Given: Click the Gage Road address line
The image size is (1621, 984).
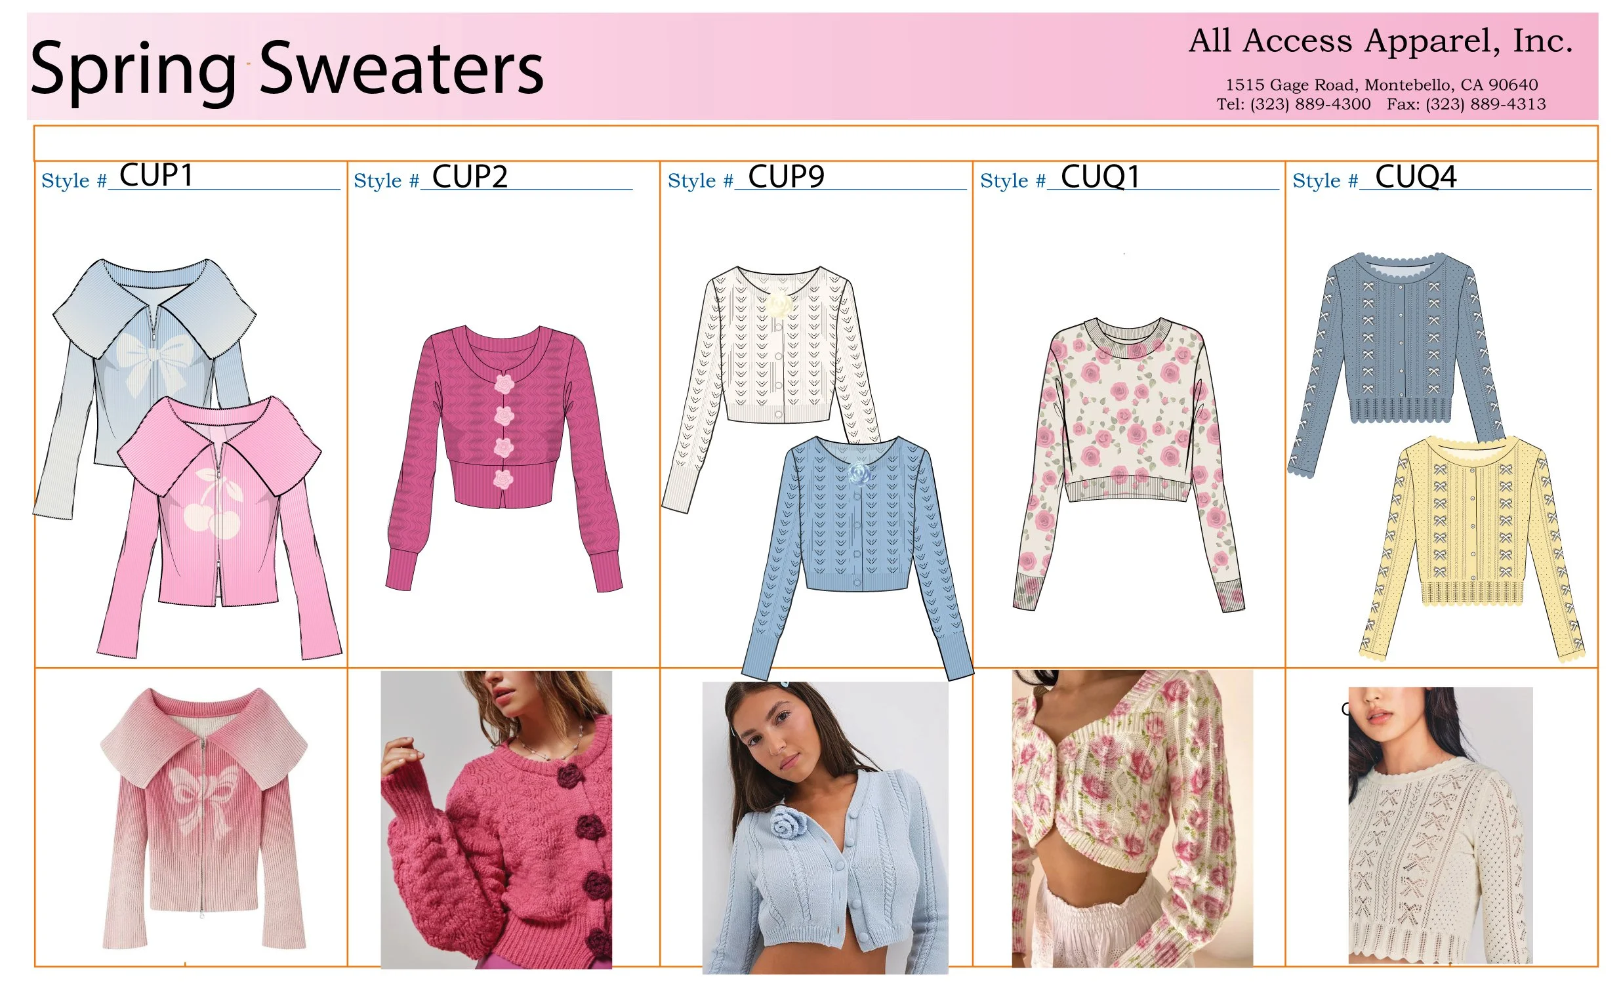Looking at the screenshot, I should pyautogui.click(x=1382, y=85).
